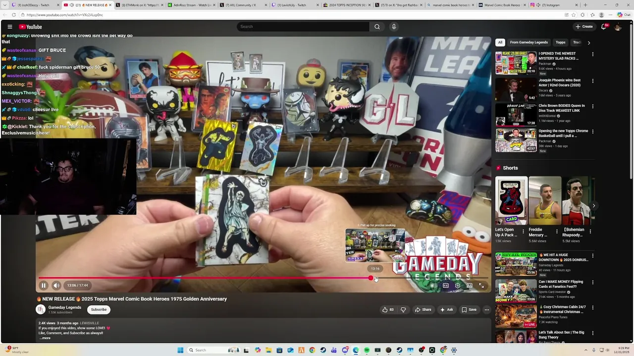This screenshot has height=356, width=634.
Task: Open more actions ellipsis under video
Action: coord(486,310)
